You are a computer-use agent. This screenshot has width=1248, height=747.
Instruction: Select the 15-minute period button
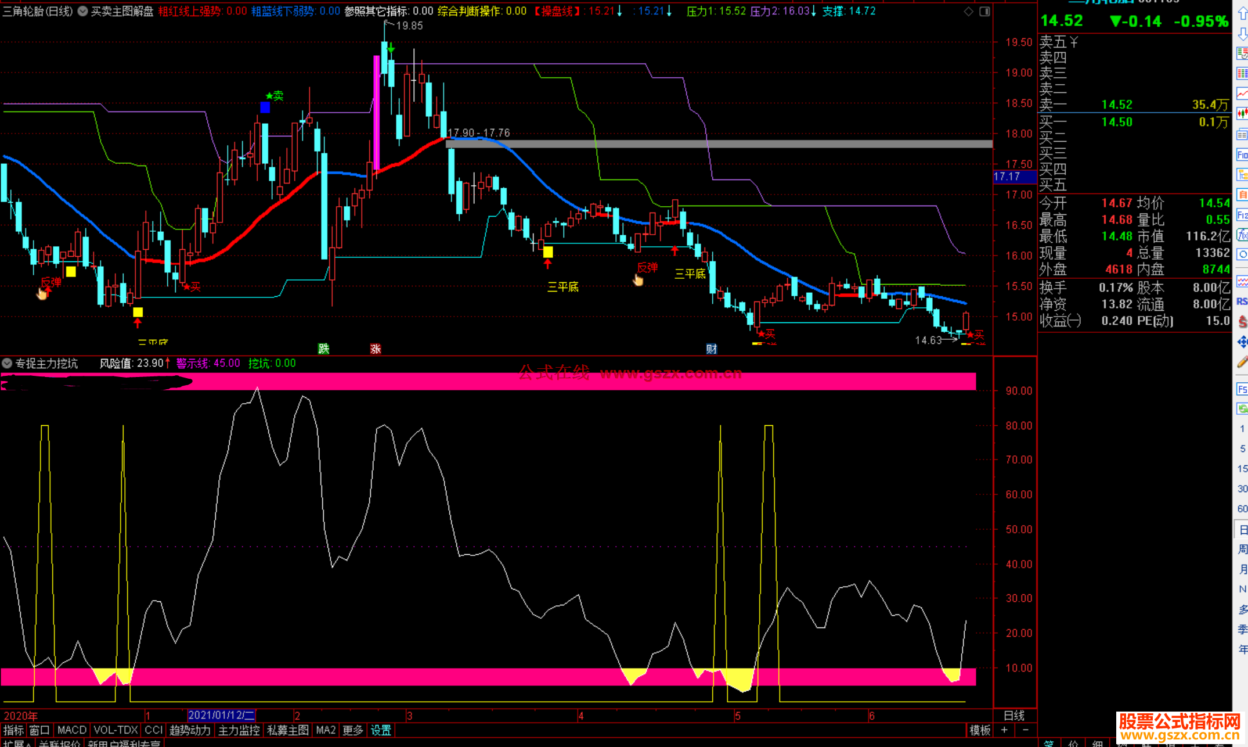(x=1242, y=469)
